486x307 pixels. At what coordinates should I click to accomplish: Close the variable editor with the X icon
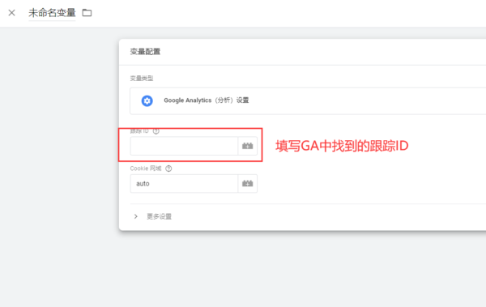12,13
